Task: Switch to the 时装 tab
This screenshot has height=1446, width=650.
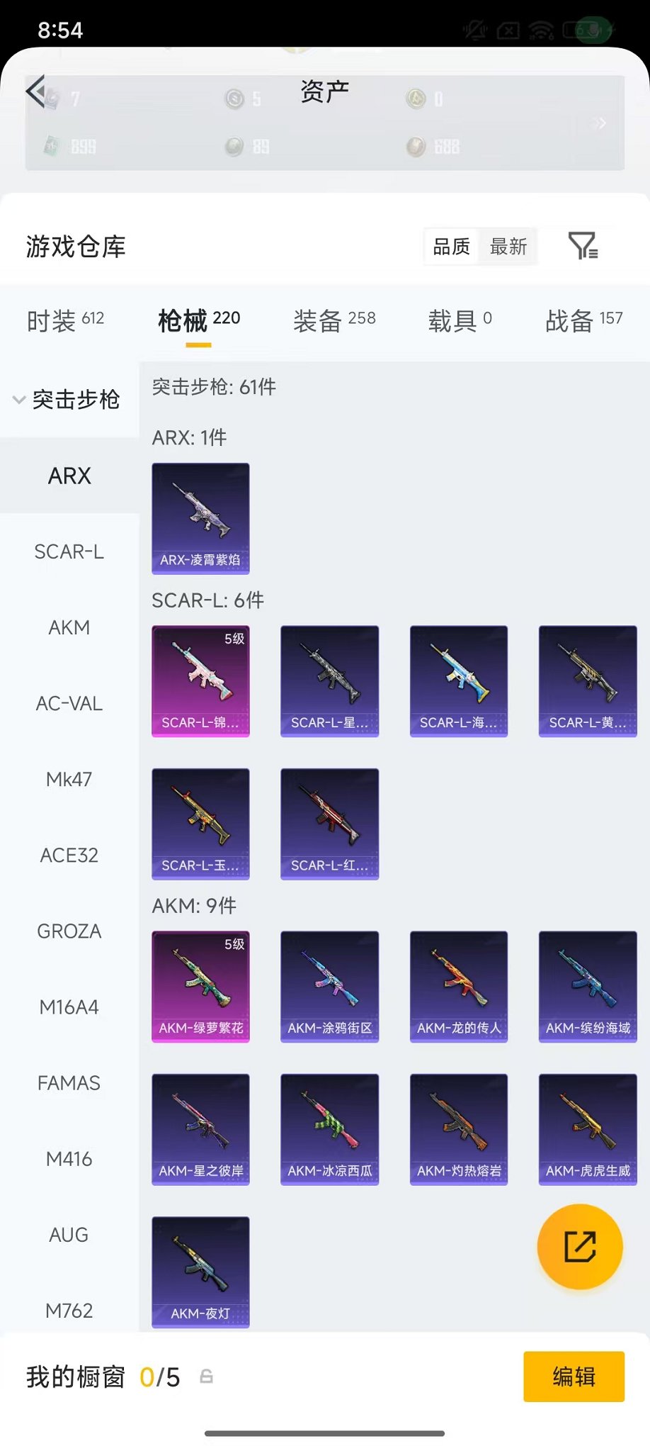Action: 65,320
